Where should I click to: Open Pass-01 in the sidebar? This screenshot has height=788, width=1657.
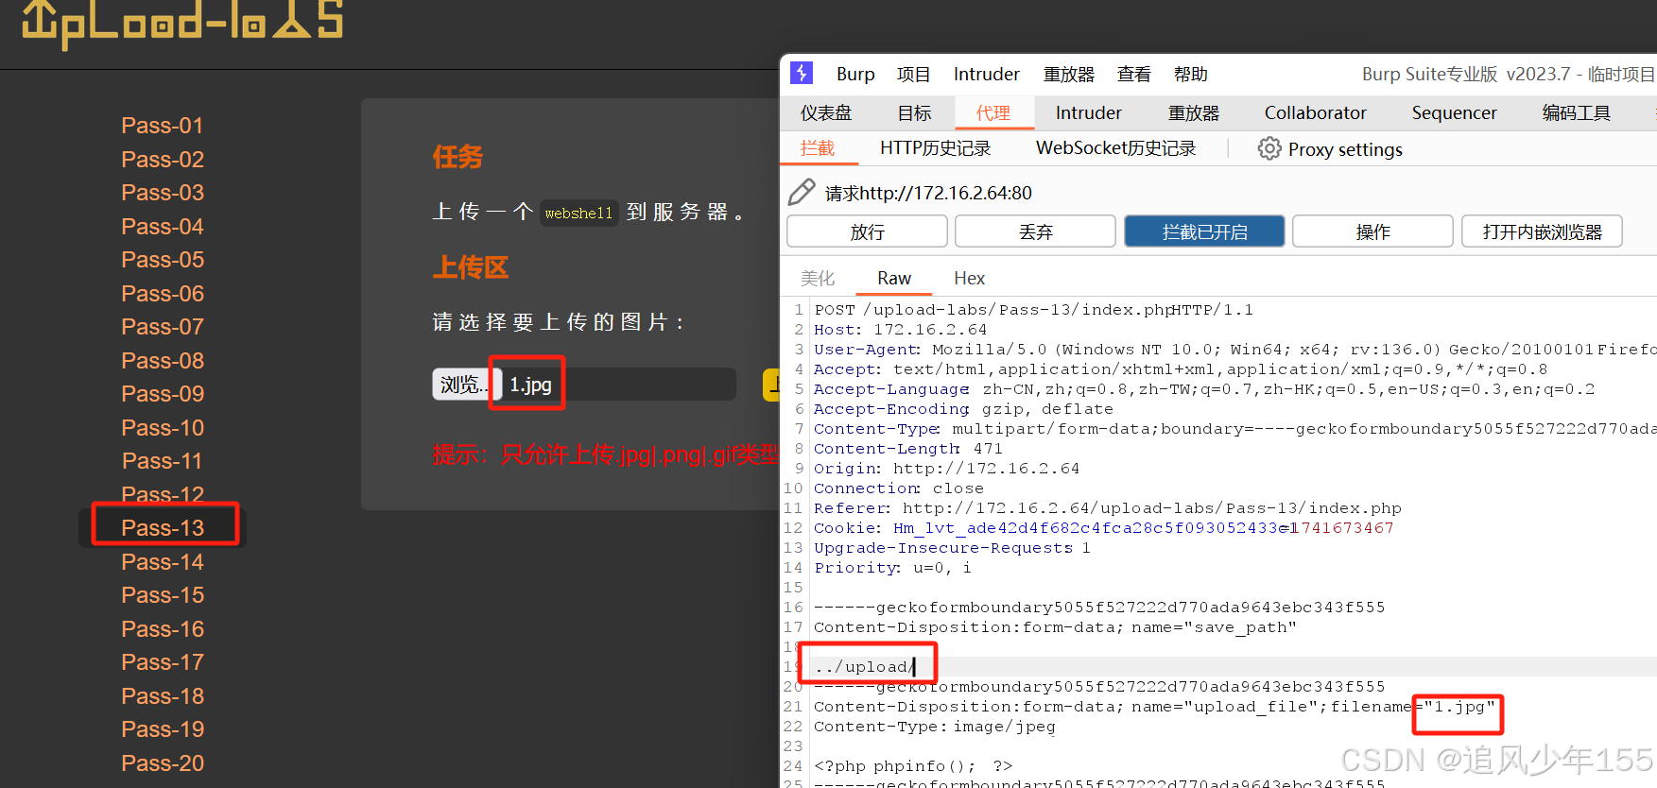tap(163, 126)
